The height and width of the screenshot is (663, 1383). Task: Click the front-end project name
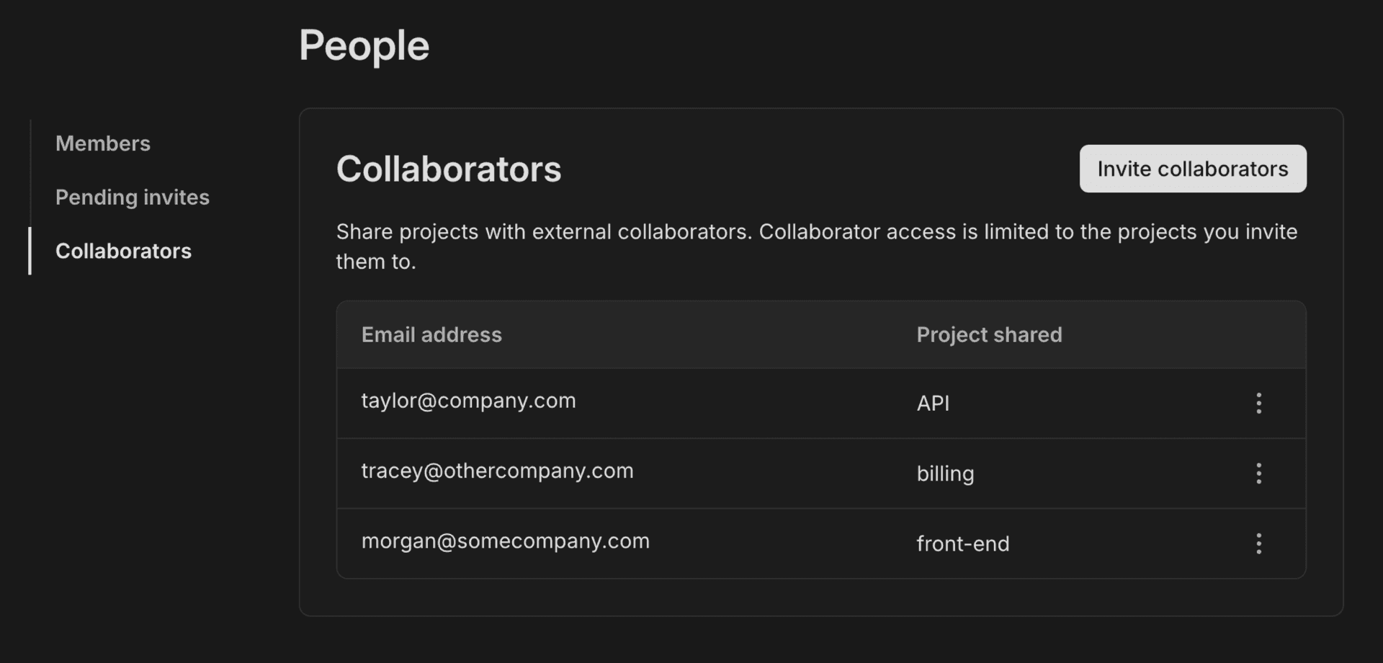[963, 544]
